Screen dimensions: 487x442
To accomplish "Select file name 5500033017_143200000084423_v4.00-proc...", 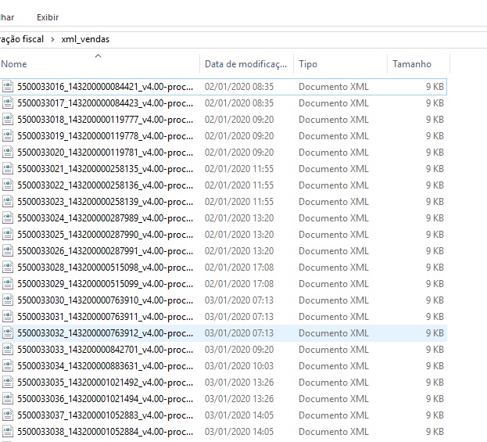I will coord(105,103).
